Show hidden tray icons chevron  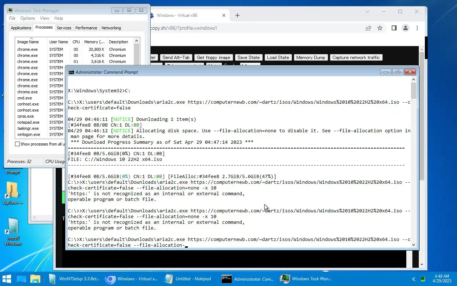click(413, 279)
